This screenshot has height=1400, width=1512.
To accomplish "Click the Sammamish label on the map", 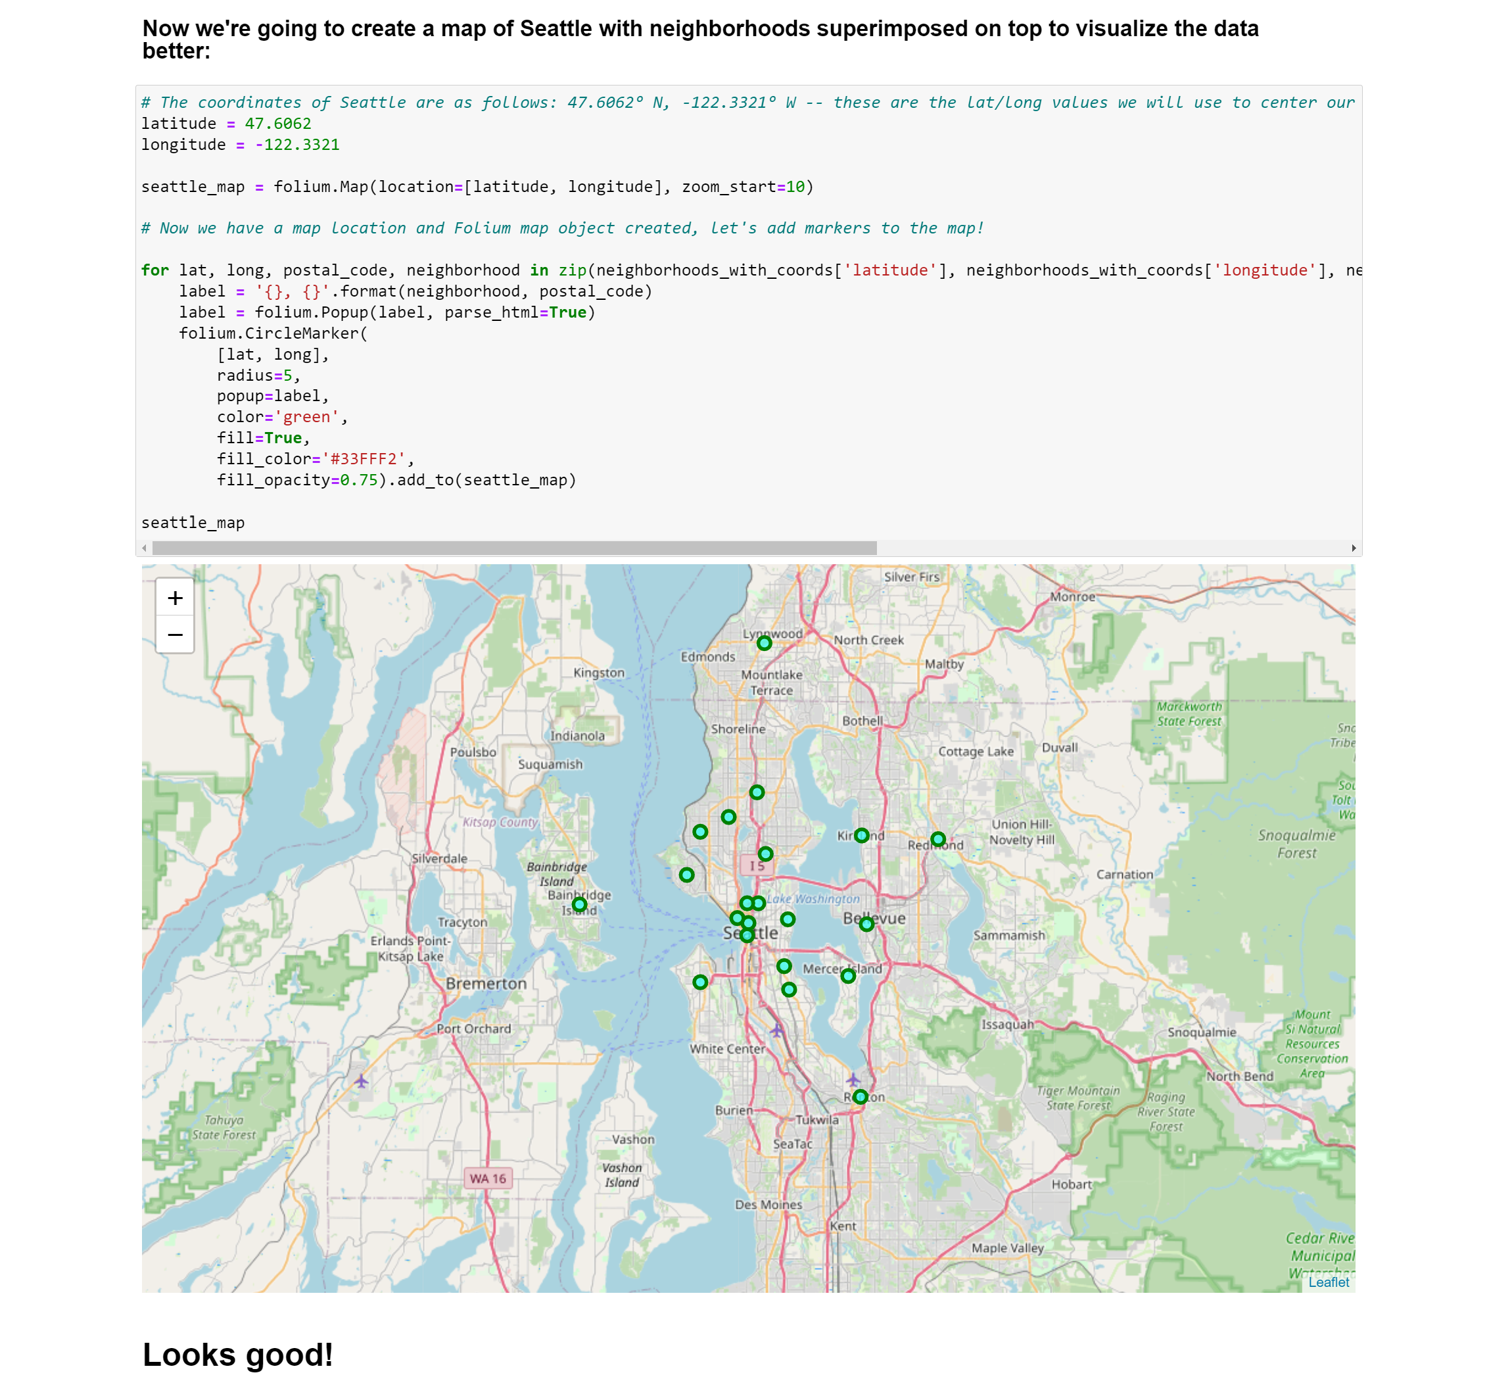I will click(x=1009, y=936).
